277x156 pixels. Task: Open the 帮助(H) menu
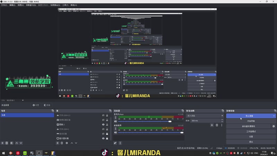click(74, 5)
